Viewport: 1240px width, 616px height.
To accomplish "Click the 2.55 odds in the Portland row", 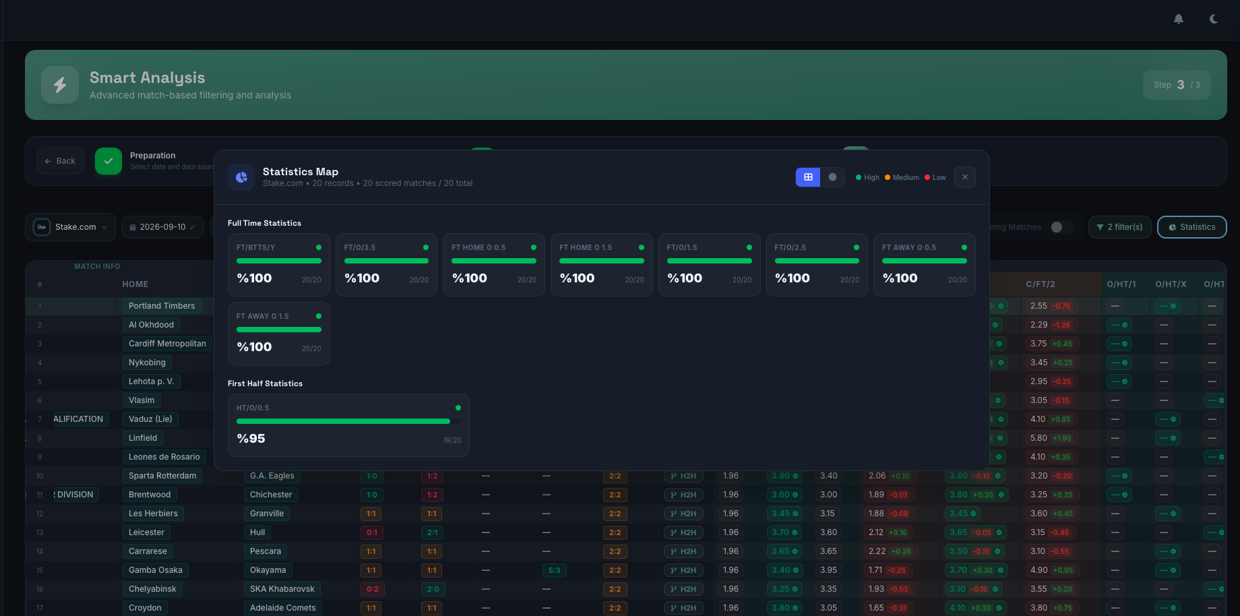I will click(1038, 306).
